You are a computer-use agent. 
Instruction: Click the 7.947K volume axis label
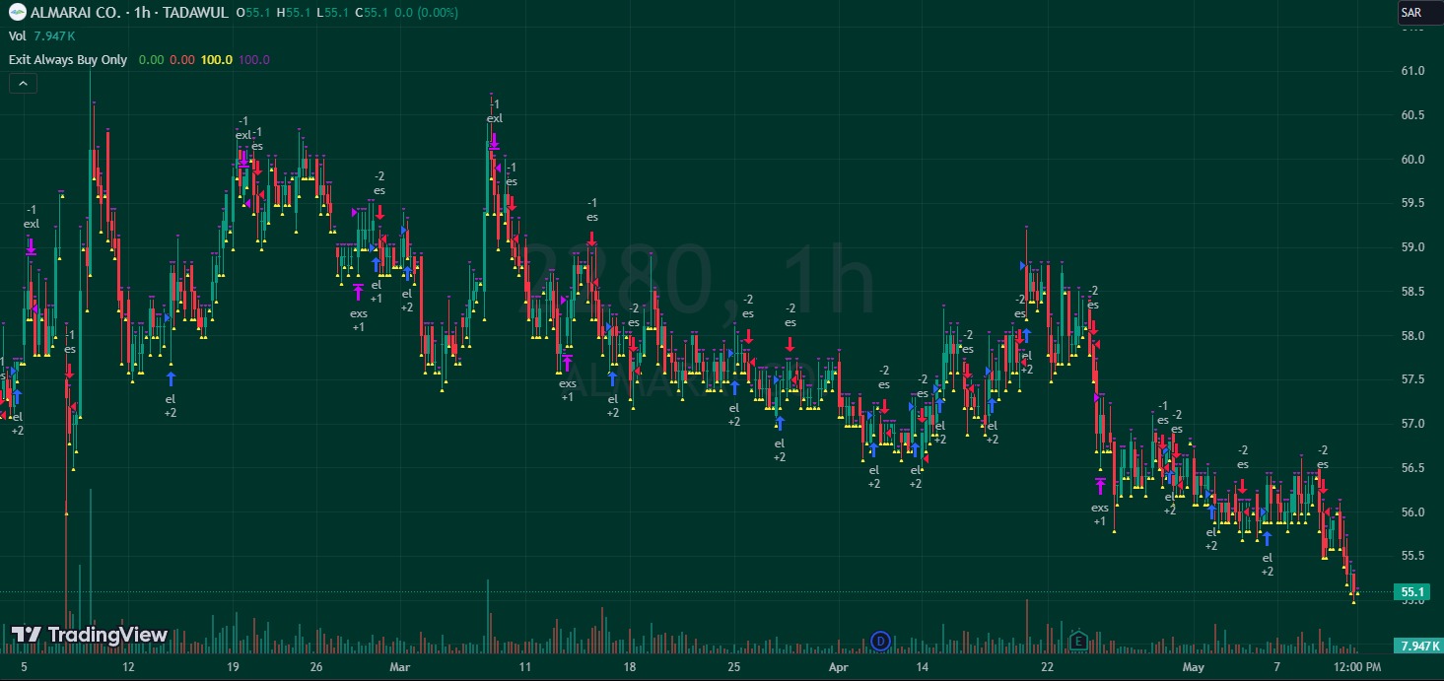click(x=1418, y=646)
